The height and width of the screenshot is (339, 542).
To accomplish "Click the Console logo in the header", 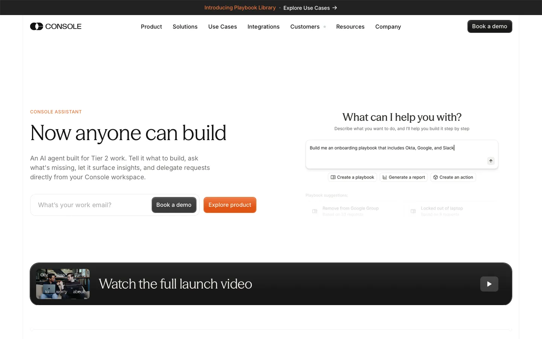I will point(56,26).
